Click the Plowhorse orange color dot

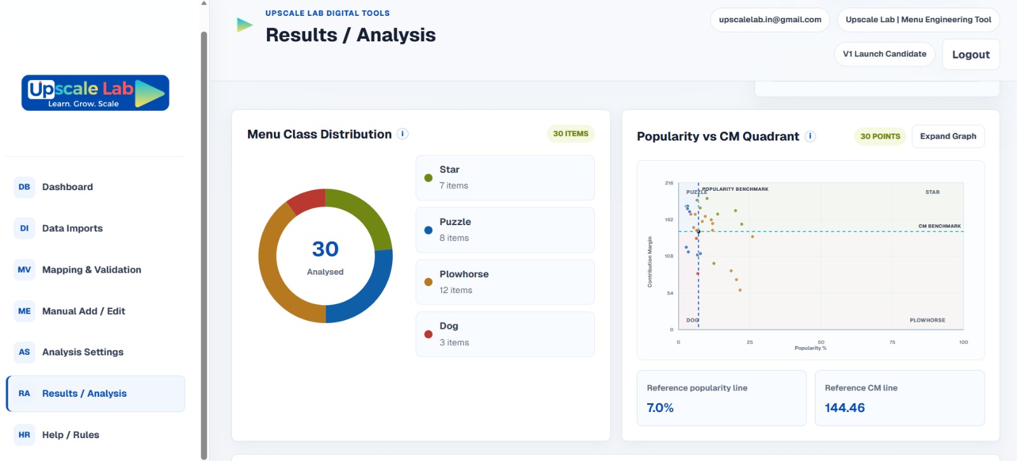pyautogui.click(x=428, y=282)
